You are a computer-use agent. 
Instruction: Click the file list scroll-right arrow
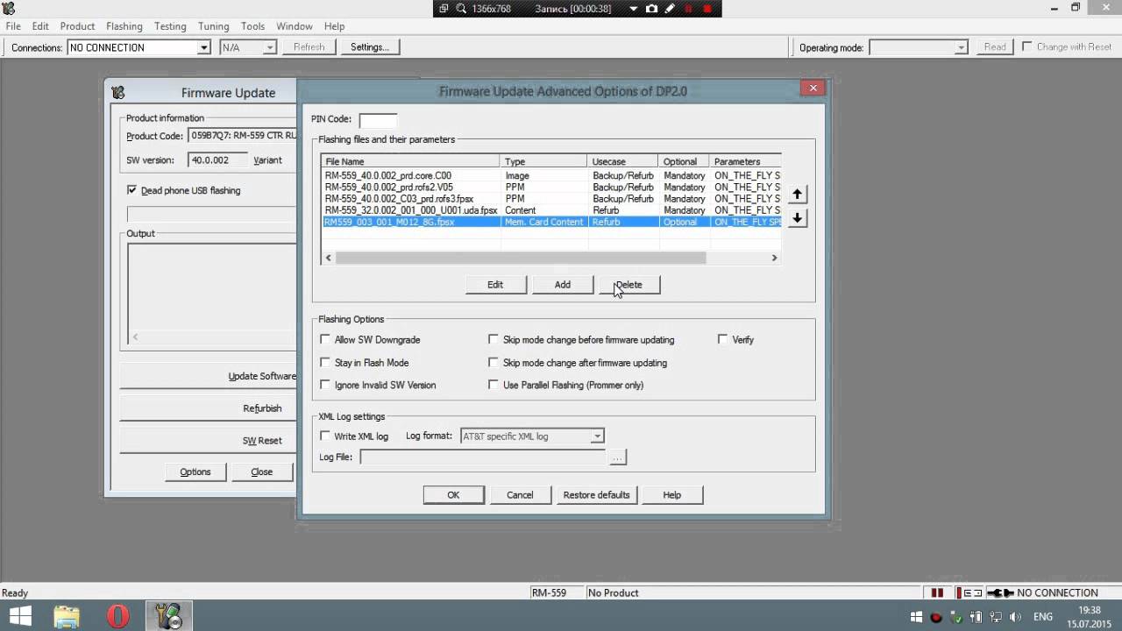coord(774,258)
